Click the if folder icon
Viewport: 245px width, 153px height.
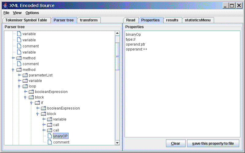pyautogui.click(x=37, y=103)
